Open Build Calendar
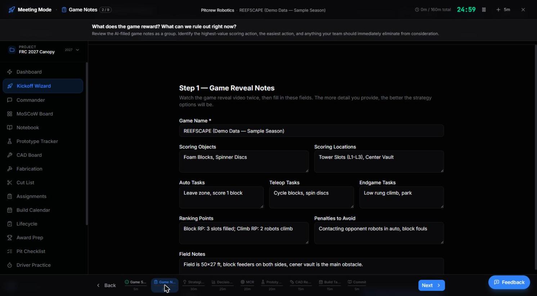The image size is (537, 296). pos(43,210)
